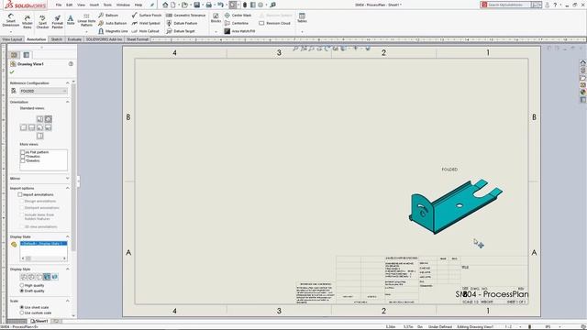The height and width of the screenshot is (330, 587).
Task: Choose Use custom scale option
Action: point(22,313)
